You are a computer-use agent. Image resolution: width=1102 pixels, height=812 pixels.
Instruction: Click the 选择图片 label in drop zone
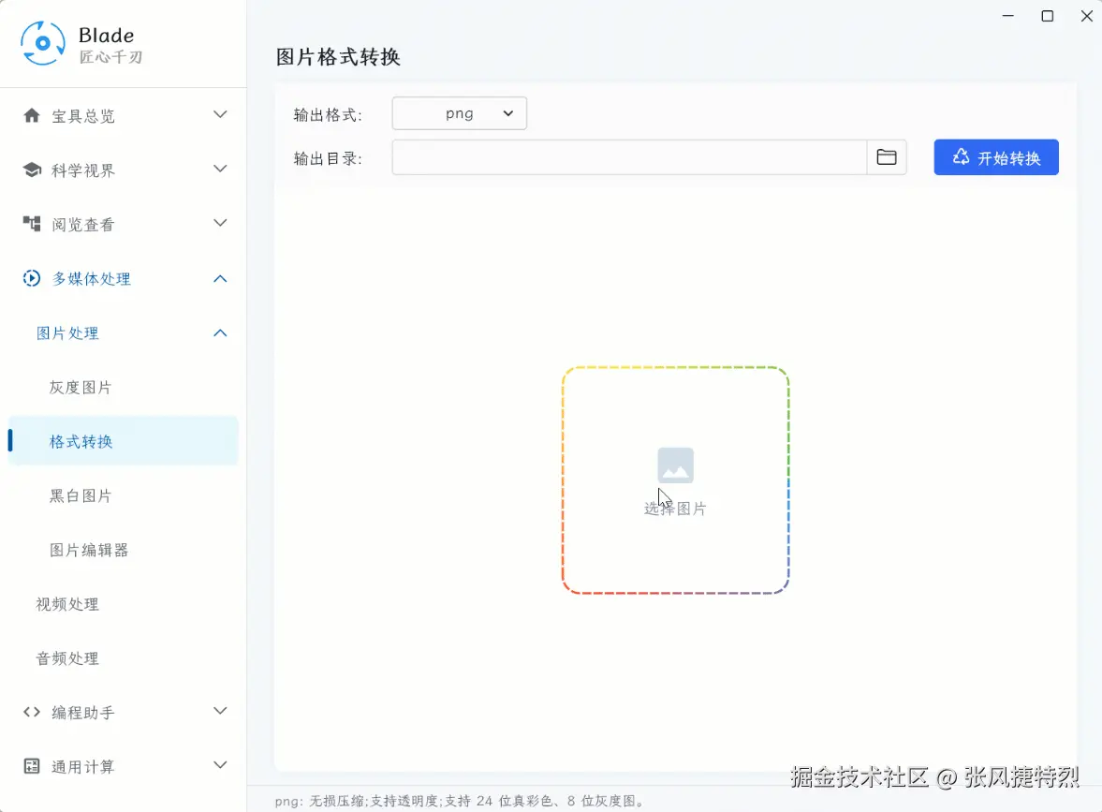click(x=675, y=509)
